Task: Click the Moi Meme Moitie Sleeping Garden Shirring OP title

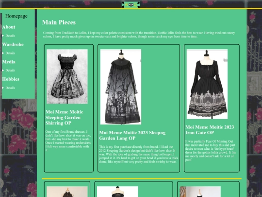Action: click(x=65, y=117)
